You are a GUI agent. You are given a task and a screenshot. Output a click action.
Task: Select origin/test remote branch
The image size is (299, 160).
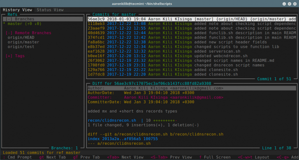point(21,47)
